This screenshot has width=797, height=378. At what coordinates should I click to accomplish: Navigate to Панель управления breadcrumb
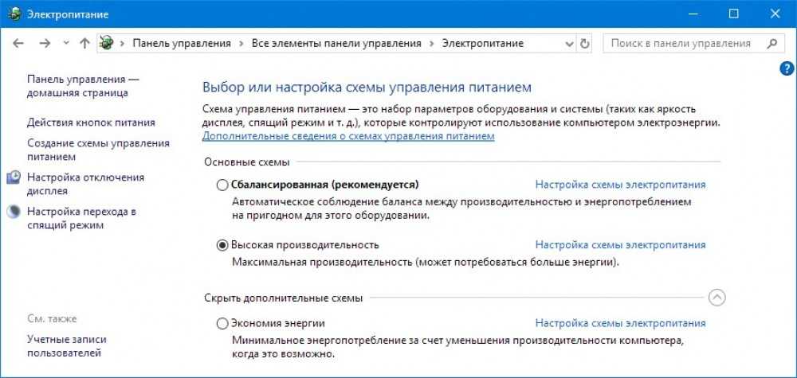tap(181, 43)
